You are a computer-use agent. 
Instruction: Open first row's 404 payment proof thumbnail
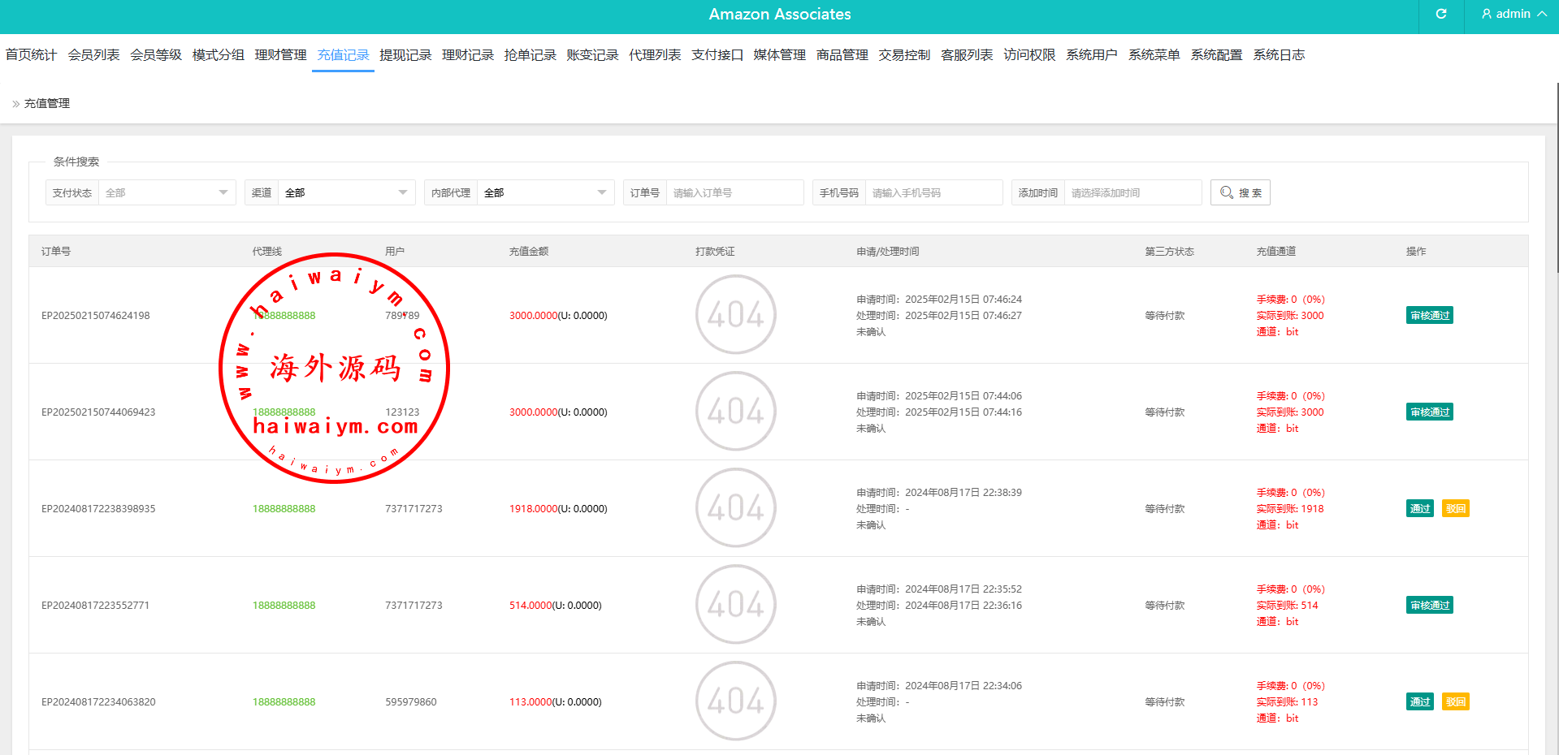(x=735, y=315)
